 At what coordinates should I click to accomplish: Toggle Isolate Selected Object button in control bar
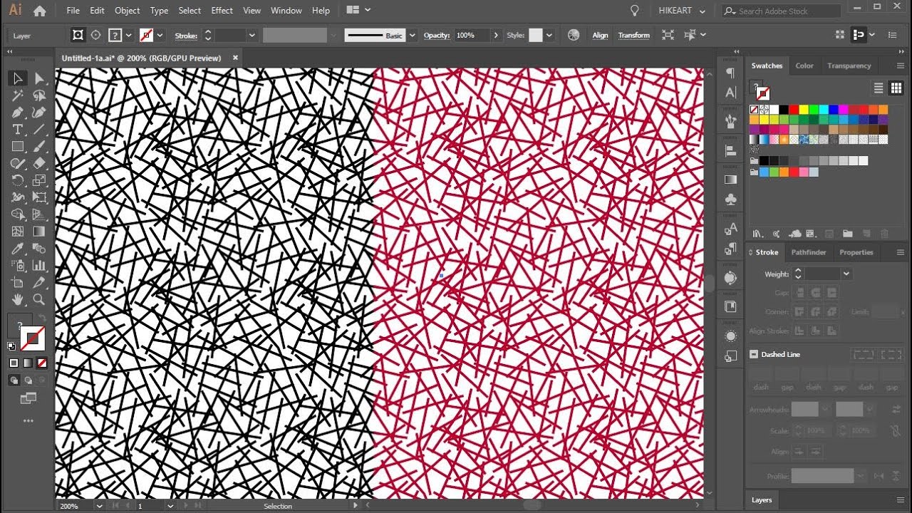pyautogui.click(x=668, y=35)
